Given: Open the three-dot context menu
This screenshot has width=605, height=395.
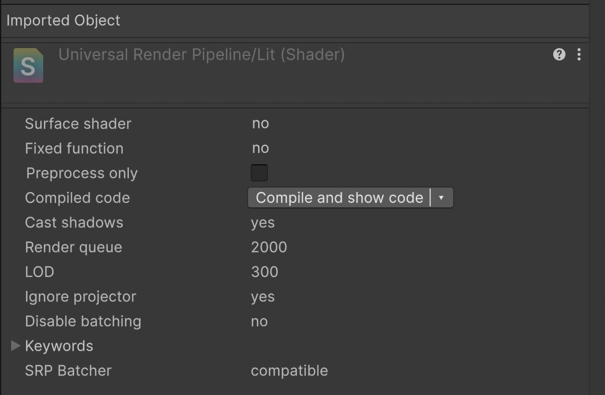Looking at the screenshot, I should coord(579,54).
